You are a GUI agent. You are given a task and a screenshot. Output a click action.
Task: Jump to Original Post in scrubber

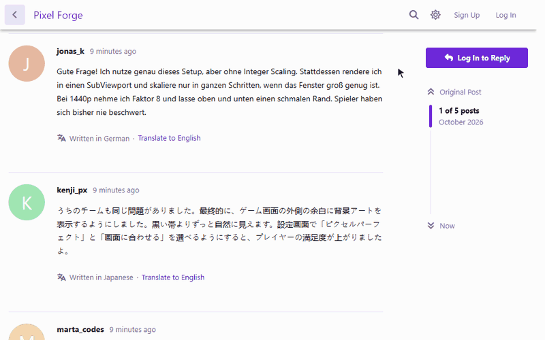tap(461, 92)
